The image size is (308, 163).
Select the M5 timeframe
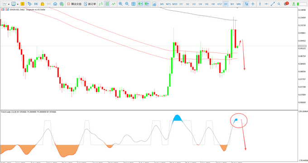(162, 4)
